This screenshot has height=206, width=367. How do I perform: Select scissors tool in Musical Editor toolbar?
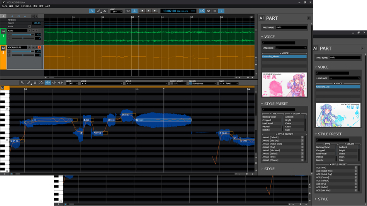coord(35,82)
